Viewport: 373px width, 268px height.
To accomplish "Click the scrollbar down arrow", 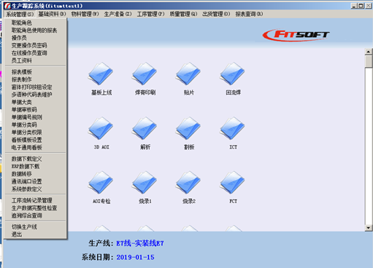I will pyautogui.click(x=368, y=228).
